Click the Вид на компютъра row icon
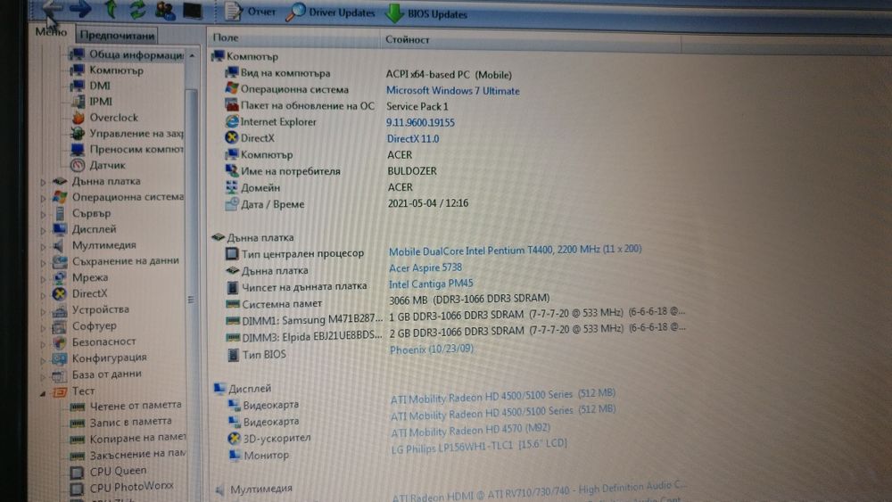The height and width of the screenshot is (502, 892). click(232, 73)
